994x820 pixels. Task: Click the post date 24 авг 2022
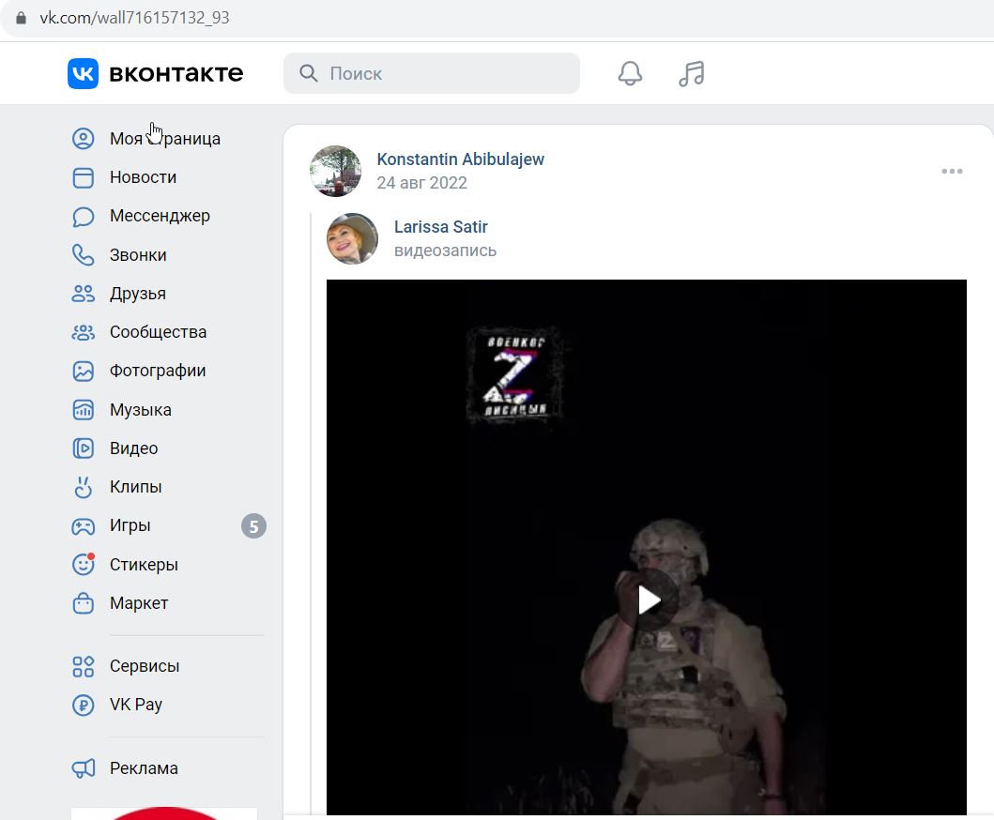[x=421, y=183]
